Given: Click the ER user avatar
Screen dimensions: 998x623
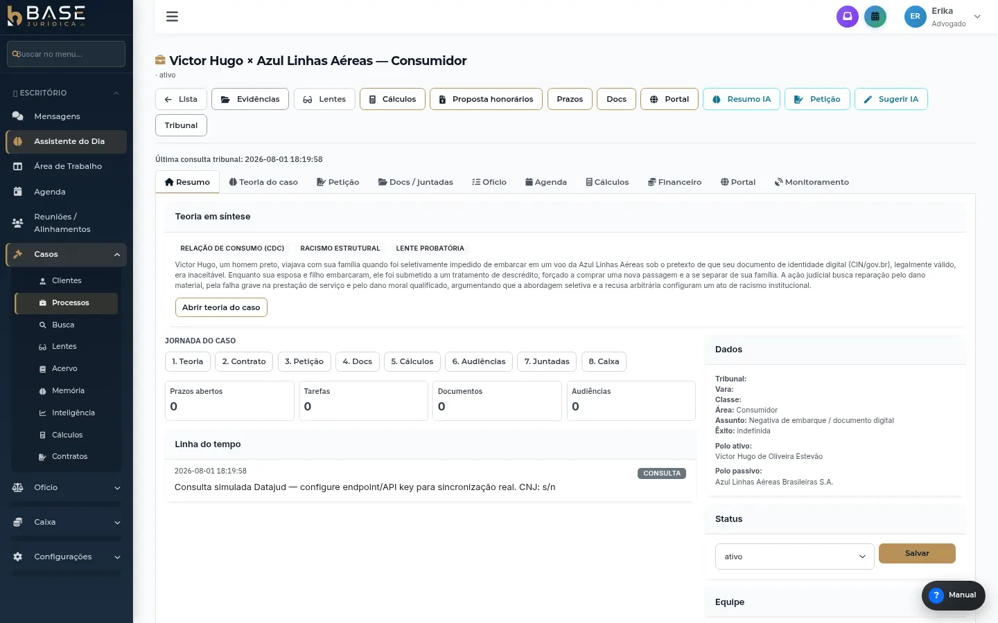Looking at the screenshot, I should tap(915, 17).
